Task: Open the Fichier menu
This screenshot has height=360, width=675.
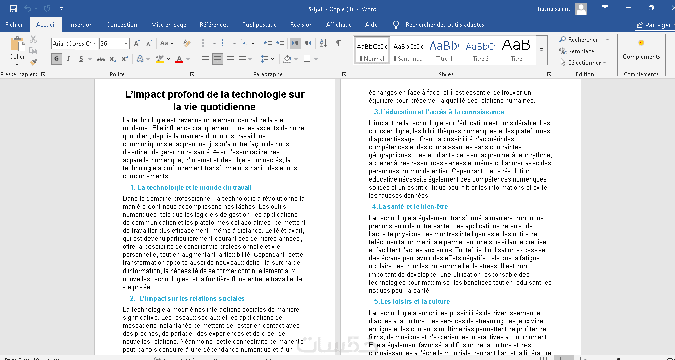Action: 14,24
